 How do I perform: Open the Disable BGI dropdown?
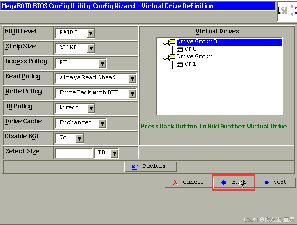coord(70,138)
